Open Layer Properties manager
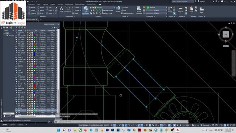Image resolution: width=236 pixels, height=133 pixels. pyautogui.click(x=86, y=10)
